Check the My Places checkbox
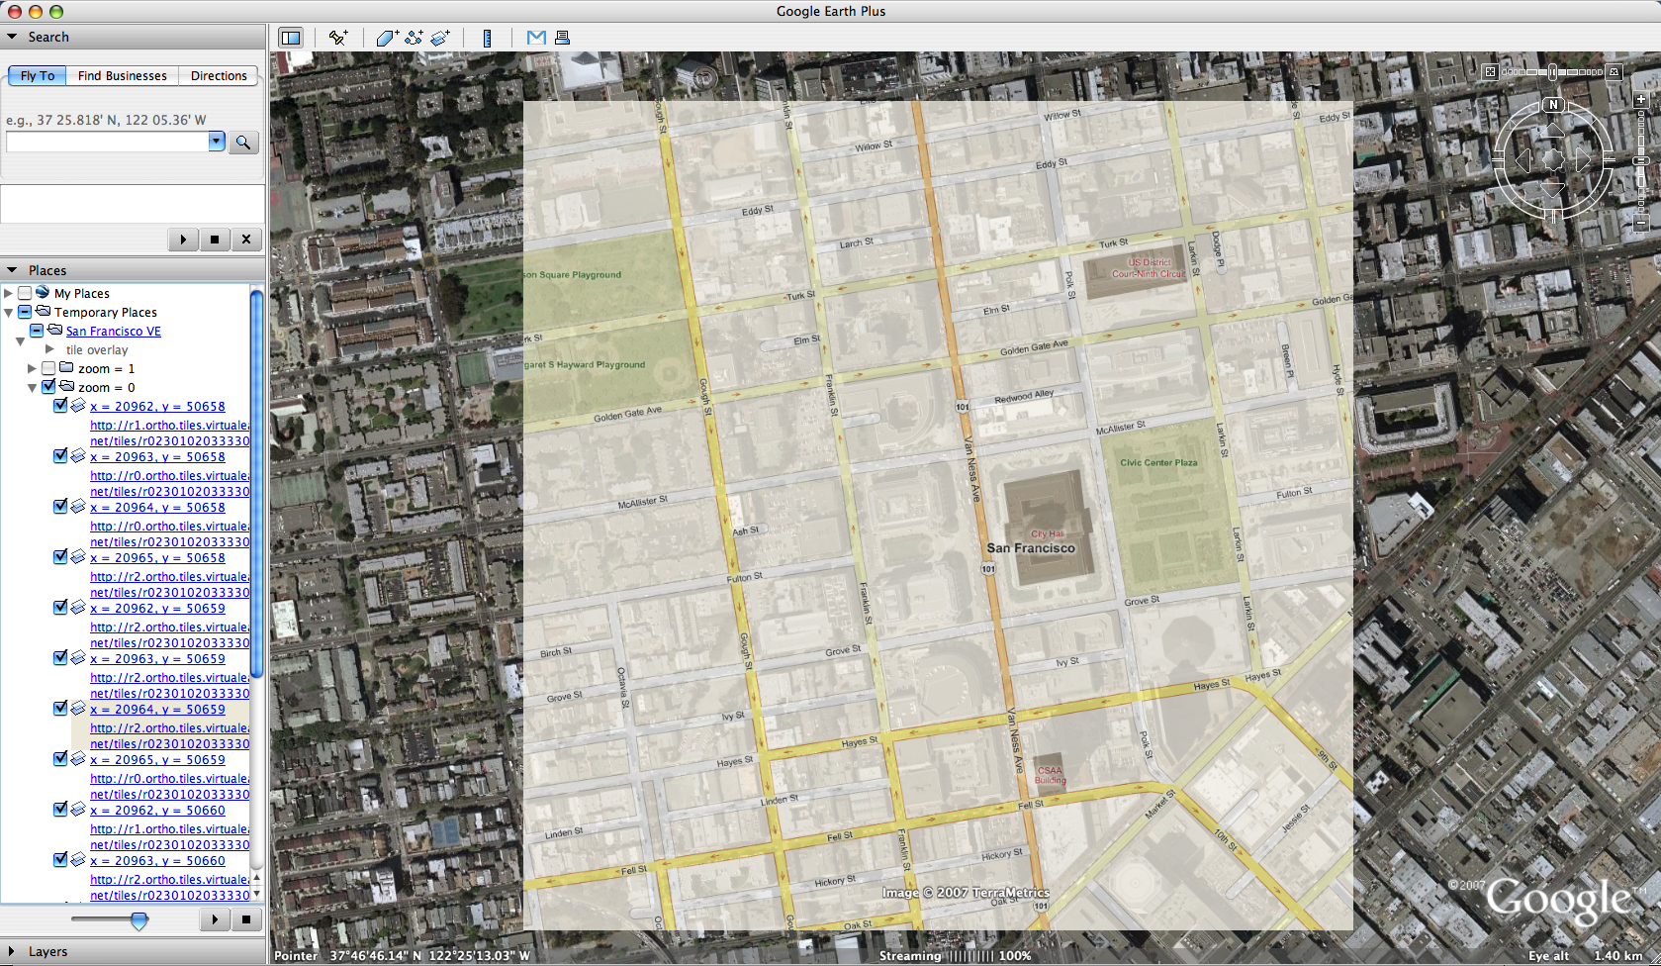Image resolution: width=1661 pixels, height=966 pixels. tap(25, 293)
